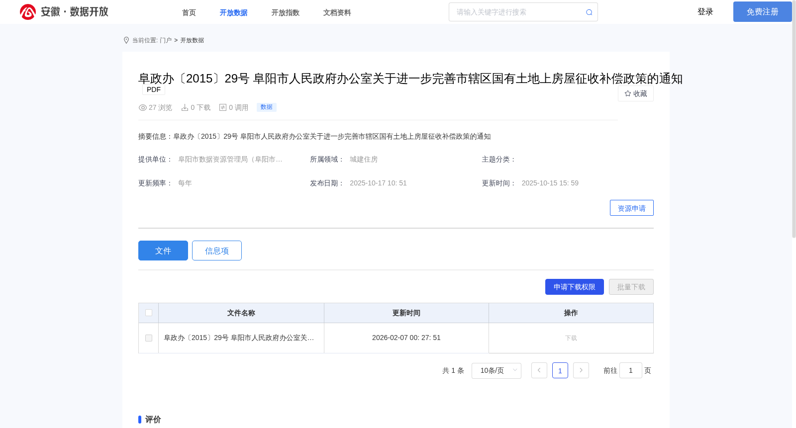Click the 资源申请 button
Viewport: 796px width, 428px height.
point(632,208)
